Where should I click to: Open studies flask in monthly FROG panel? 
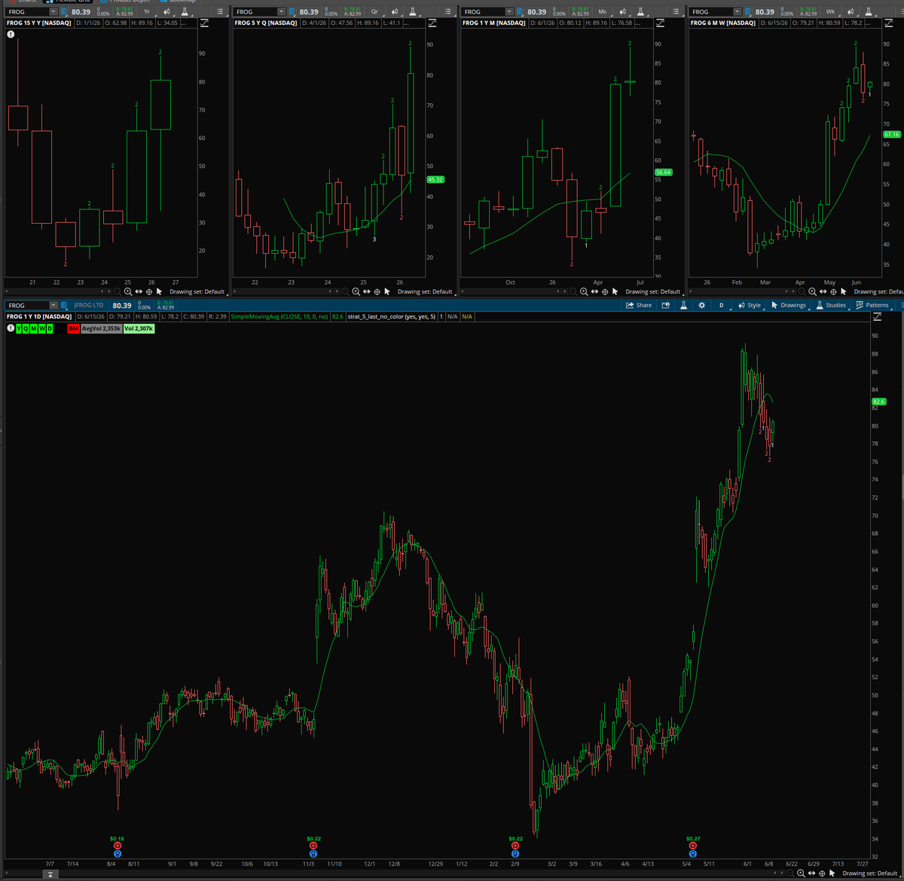(640, 12)
